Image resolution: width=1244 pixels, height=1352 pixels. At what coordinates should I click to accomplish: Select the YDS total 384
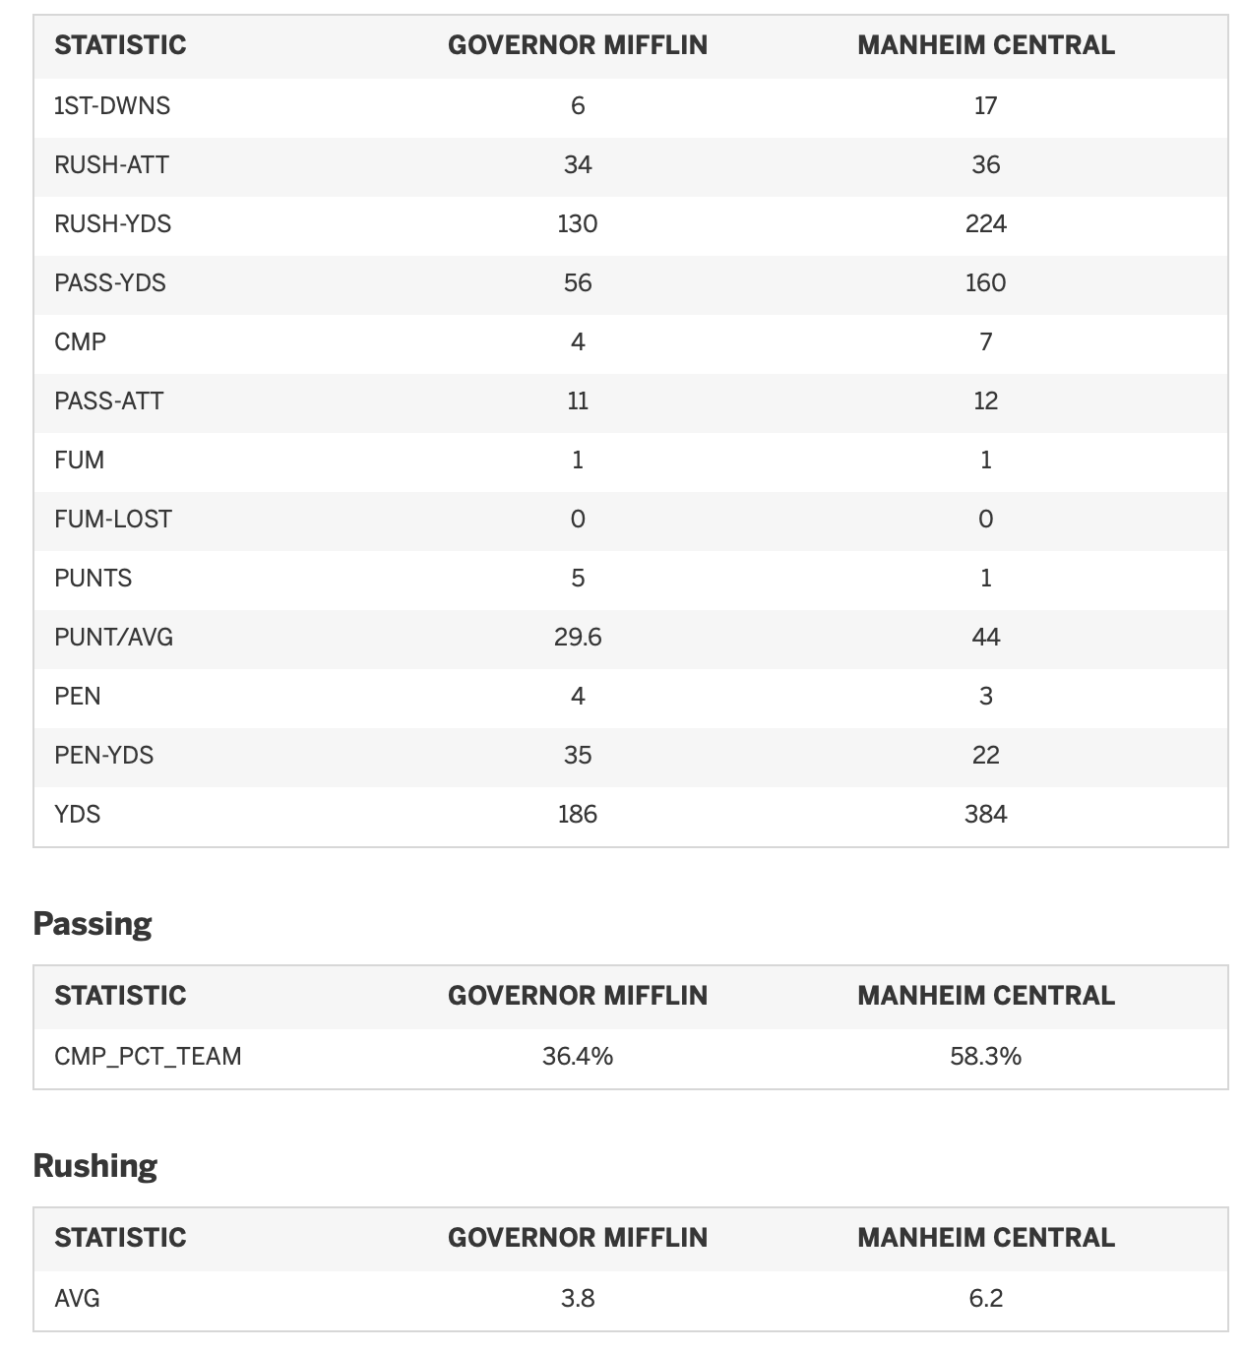click(x=986, y=814)
